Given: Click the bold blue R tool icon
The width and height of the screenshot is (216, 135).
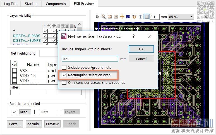Looking at the screenshot, I should (x=128, y=17).
